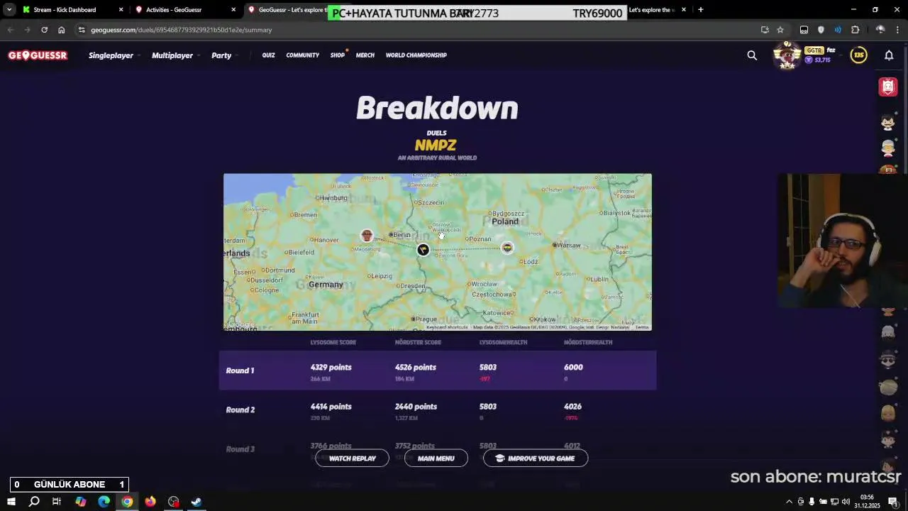Select the Round 1 row

tap(438, 370)
